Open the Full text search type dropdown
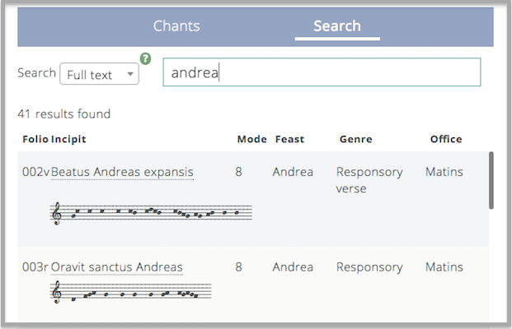Screen dimensions: 512x329 click(x=99, y=74)
